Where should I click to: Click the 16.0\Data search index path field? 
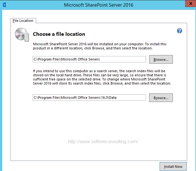(x=89, y=98)
